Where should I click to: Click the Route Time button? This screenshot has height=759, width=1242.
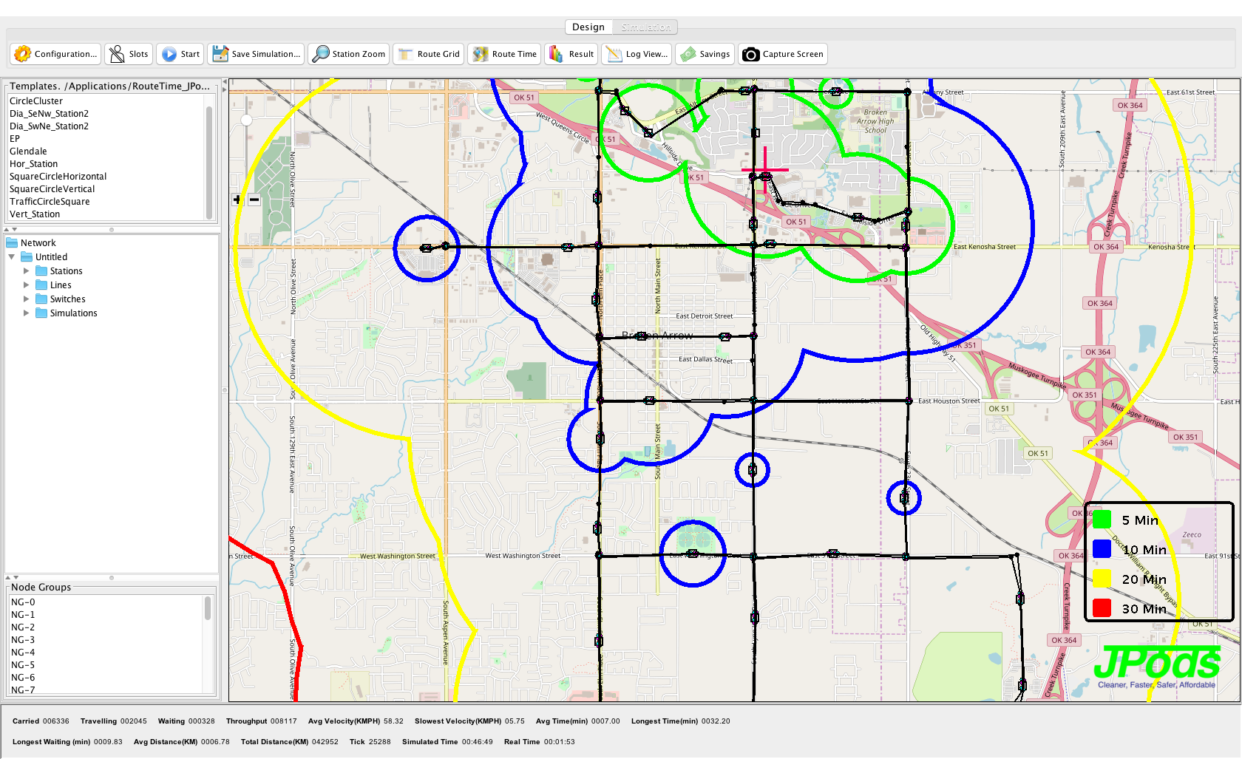(506, 54)
